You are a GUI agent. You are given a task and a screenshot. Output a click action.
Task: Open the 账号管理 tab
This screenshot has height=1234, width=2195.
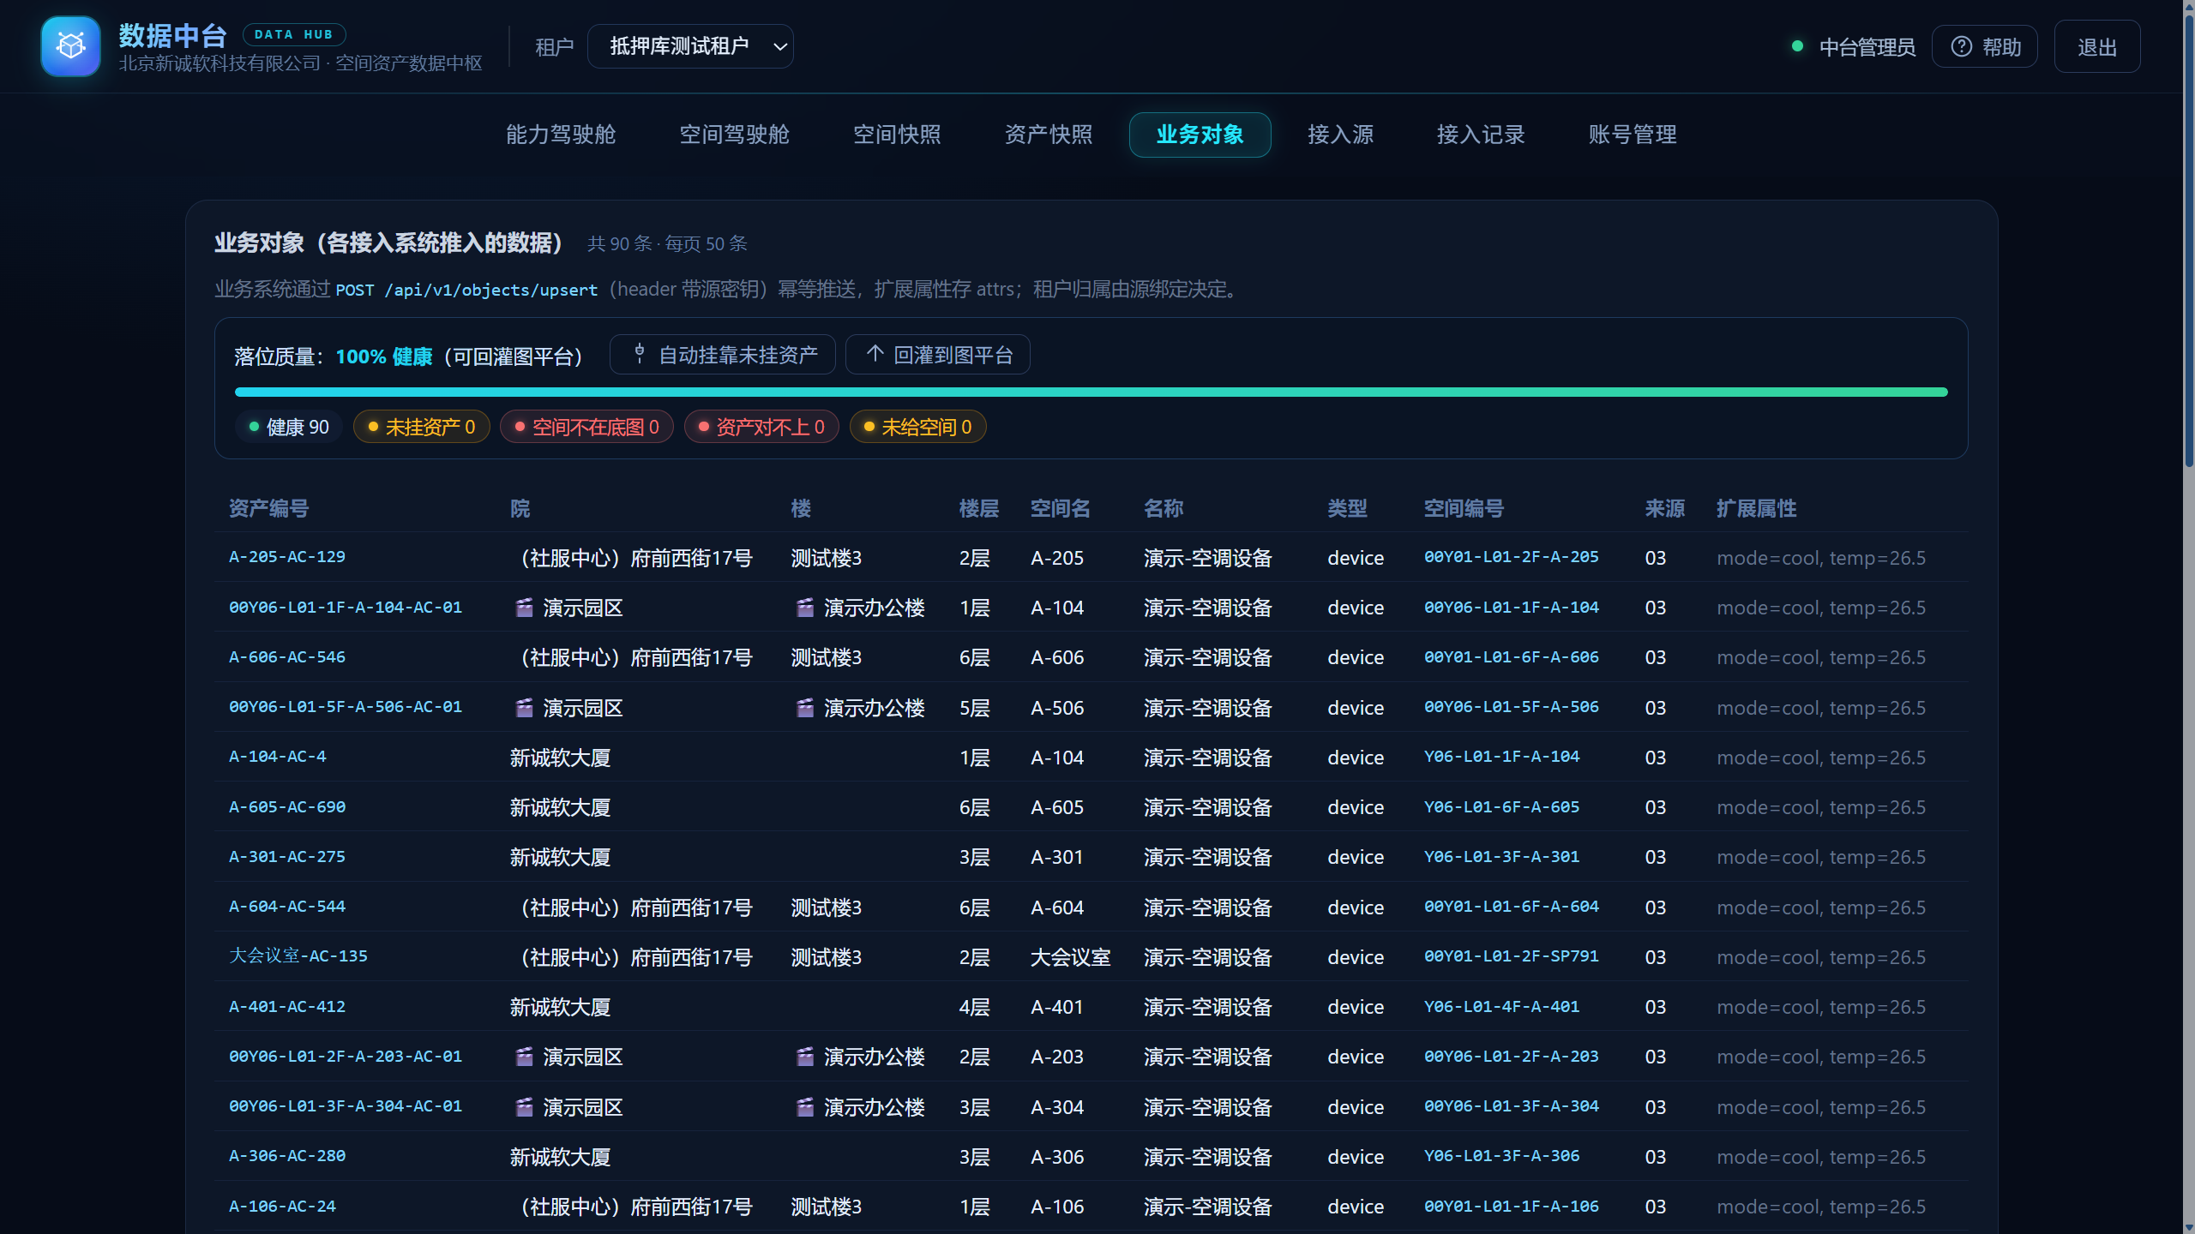[1632, 135]
